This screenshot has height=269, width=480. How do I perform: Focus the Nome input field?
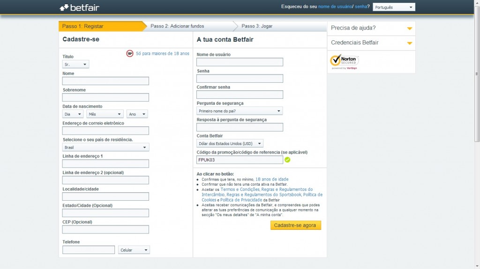[105, 81]
